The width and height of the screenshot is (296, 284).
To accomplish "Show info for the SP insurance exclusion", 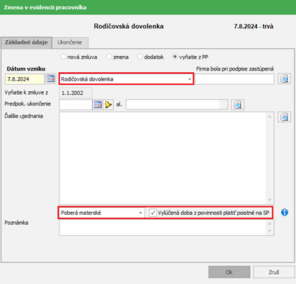I will tap(285, 213).
